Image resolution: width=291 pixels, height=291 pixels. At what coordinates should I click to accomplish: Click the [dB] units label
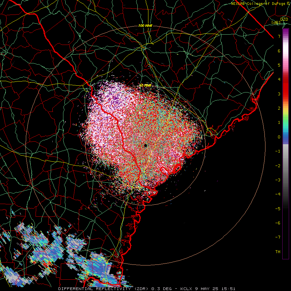pyautogui.click(x=276, y=22)
